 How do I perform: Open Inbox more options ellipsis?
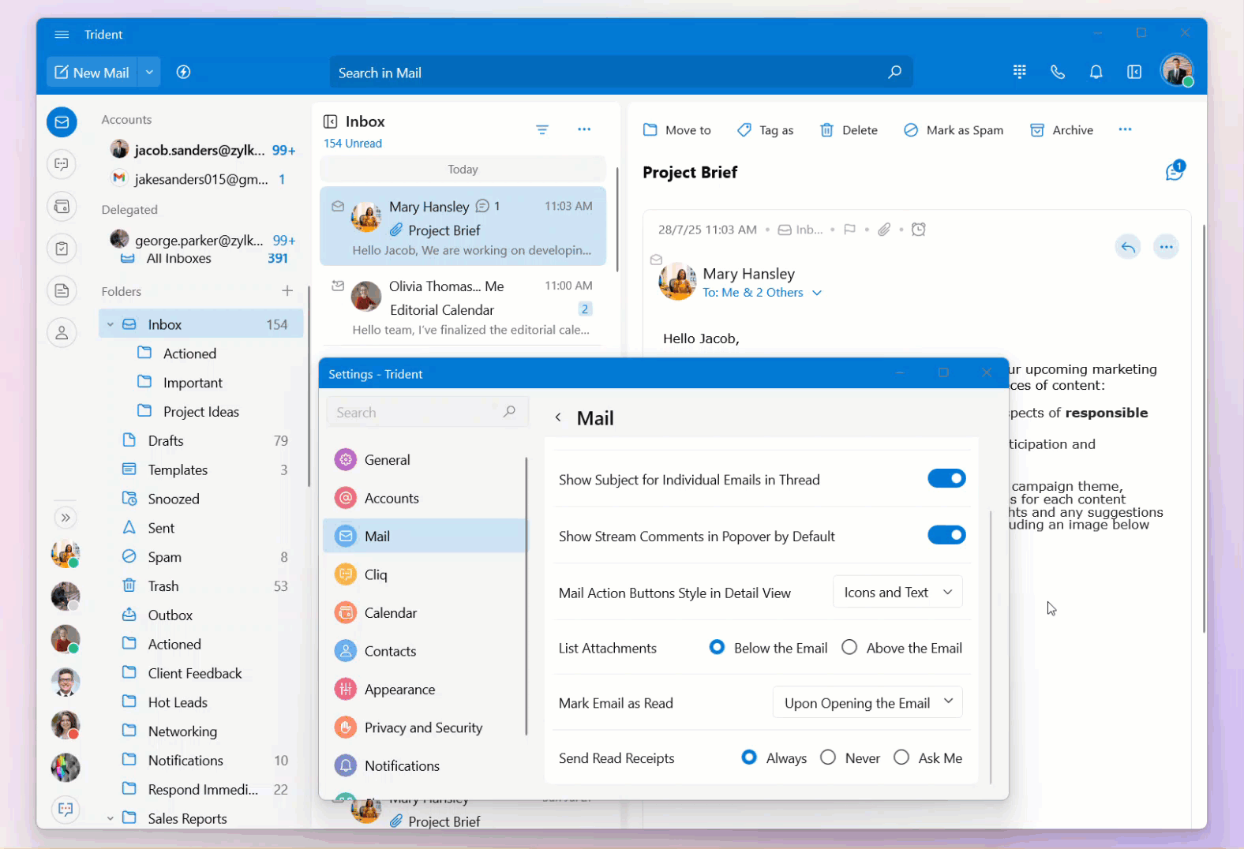click(584, 129)
